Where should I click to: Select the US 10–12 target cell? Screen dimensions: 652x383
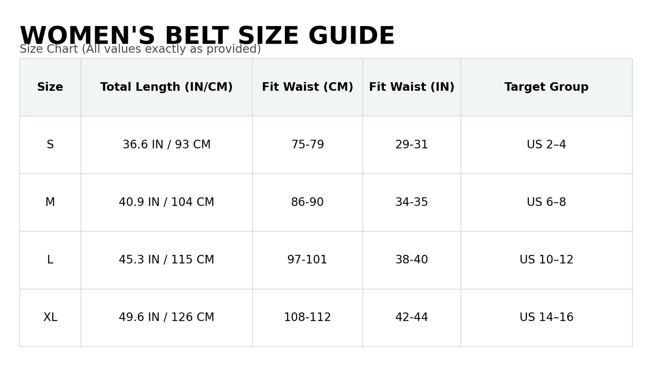[546, 260]
